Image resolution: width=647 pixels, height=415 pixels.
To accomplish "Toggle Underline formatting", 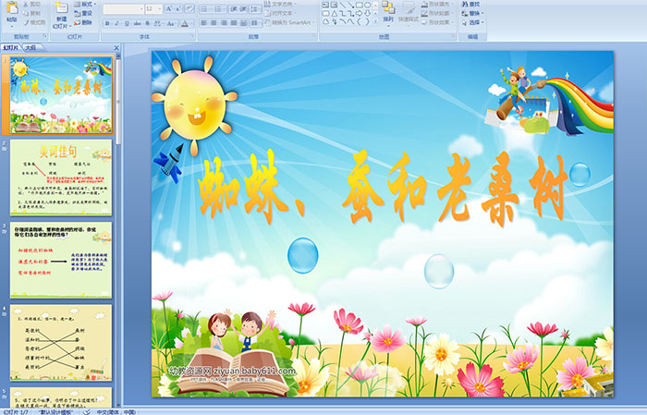I will tap(127, 23).
